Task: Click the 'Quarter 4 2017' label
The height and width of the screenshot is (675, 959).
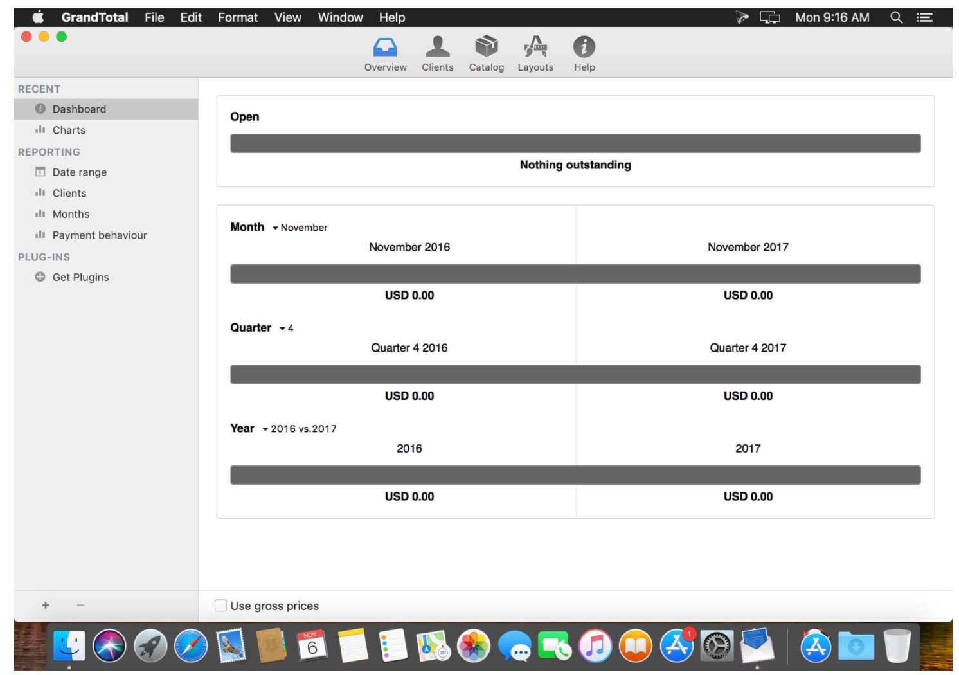Action: (748, 348)
